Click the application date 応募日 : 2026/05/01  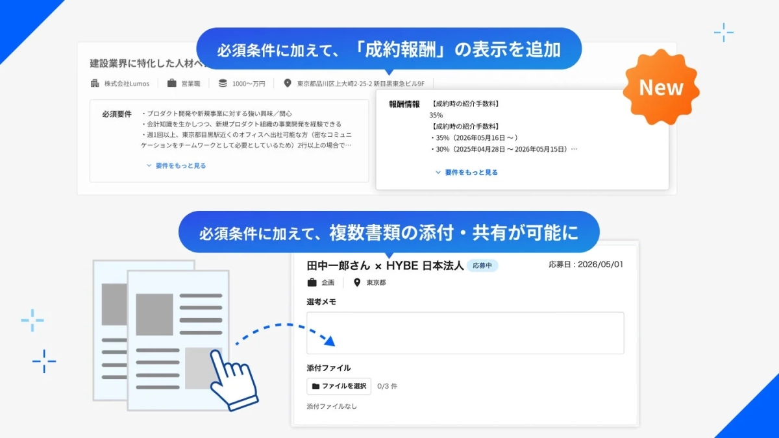[x=586, y=264]
